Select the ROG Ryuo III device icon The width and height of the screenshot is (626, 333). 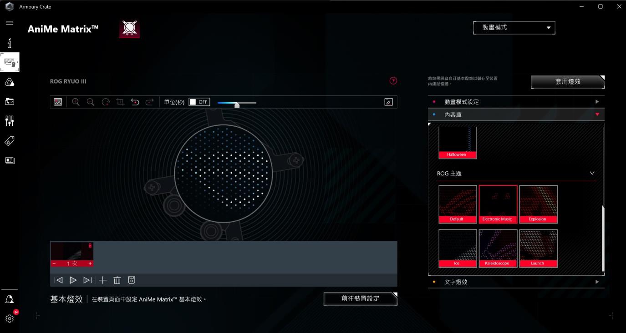[x=130, y=29]
